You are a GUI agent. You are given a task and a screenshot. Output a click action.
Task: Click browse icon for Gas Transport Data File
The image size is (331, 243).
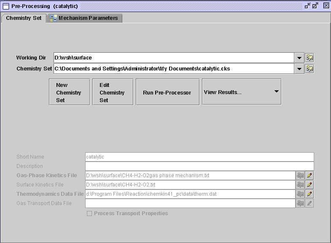(x=300, y=203)
